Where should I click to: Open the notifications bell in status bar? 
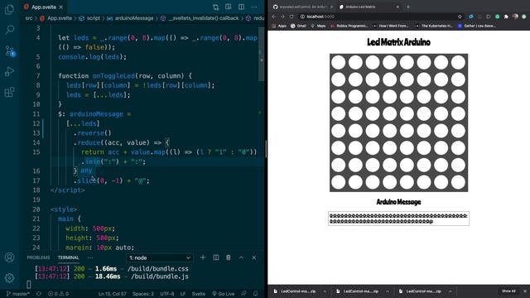[x=256, y=294]
